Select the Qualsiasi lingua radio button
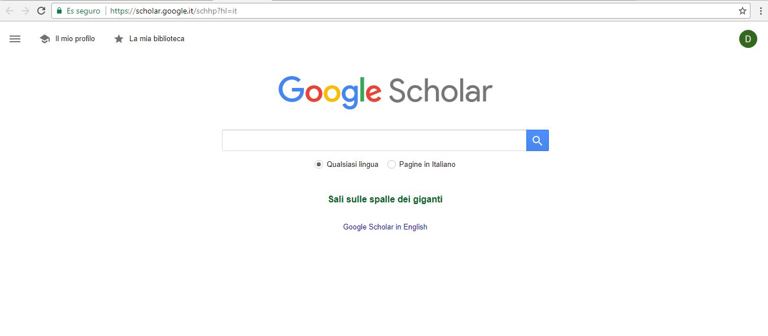 (x=319, y=165)
